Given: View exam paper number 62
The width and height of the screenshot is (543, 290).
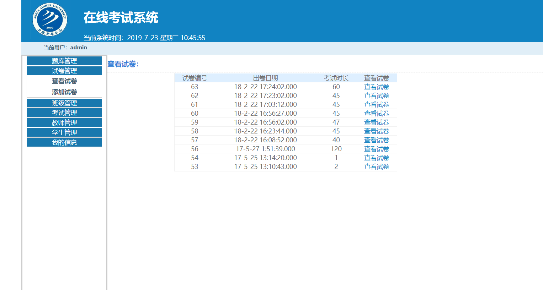Looking at the screenshot, I should pos(377,96).
